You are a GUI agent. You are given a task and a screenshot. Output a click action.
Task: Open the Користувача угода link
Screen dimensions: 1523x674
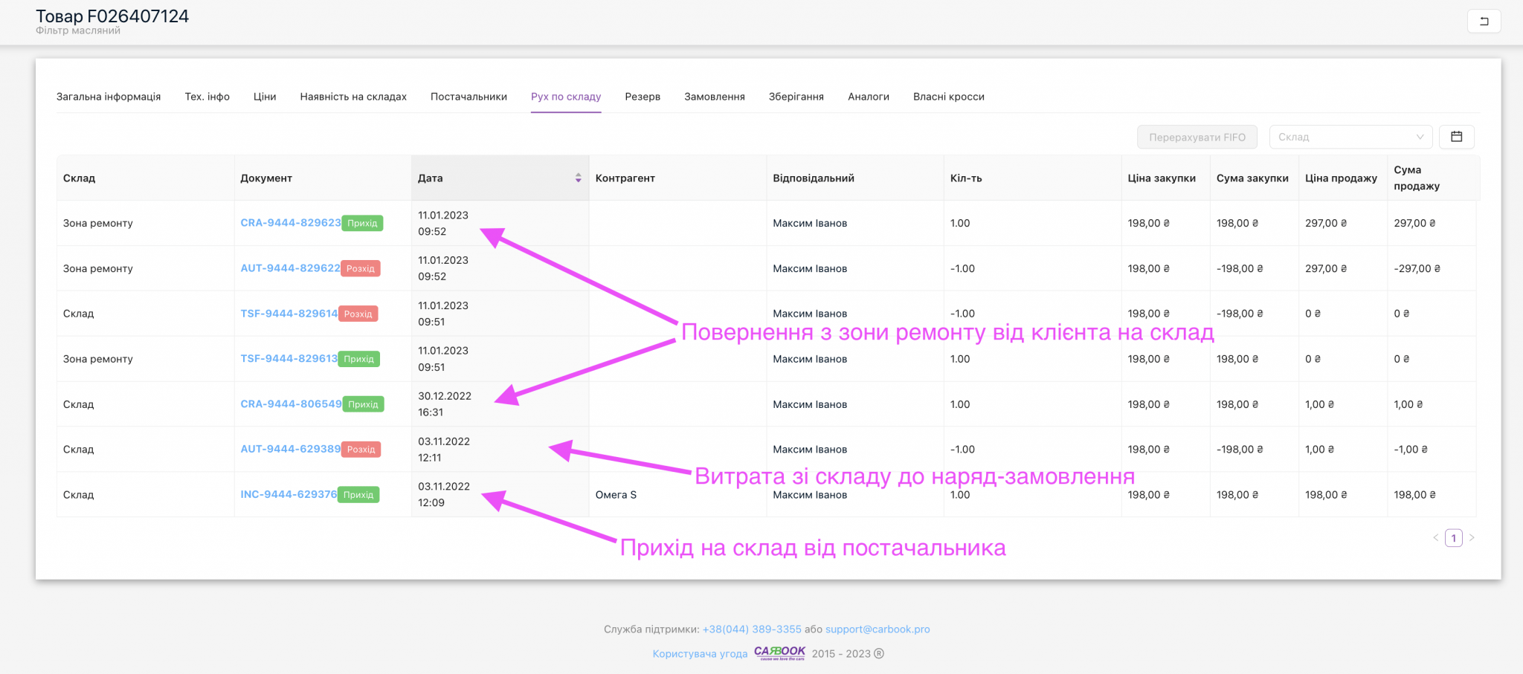[x=700, y=654]
